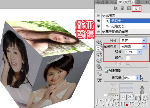Image resolution: width=150 pixels, height=108 pixels.
Task: Open the 颜色 white color swatch
Action: 128,58
